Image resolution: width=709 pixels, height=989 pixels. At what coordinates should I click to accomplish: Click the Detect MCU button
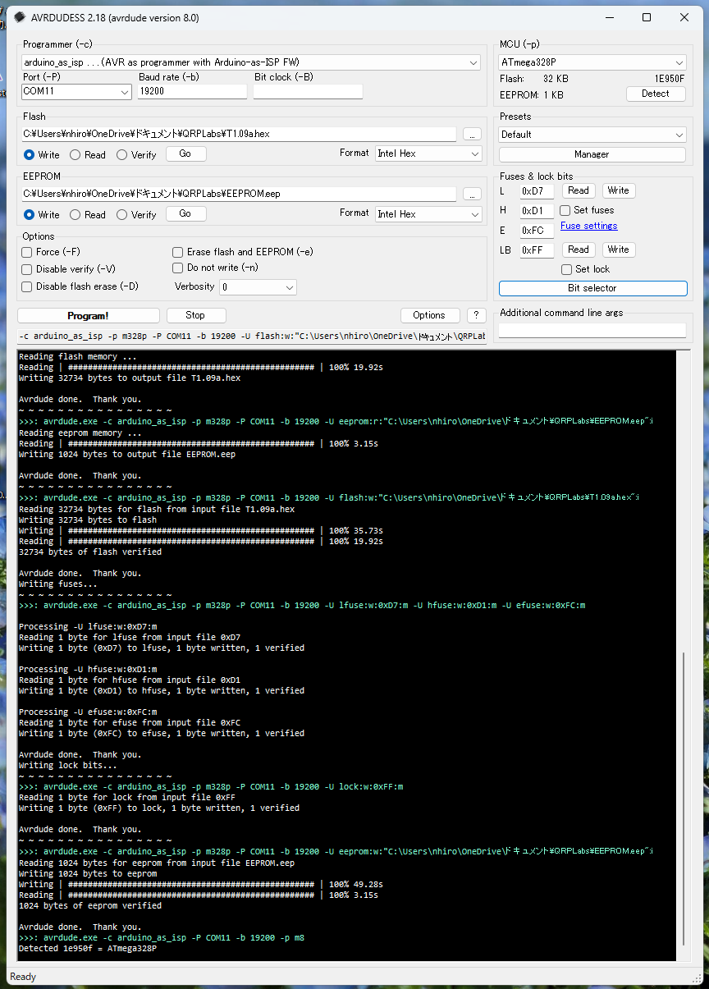(656, 94)
